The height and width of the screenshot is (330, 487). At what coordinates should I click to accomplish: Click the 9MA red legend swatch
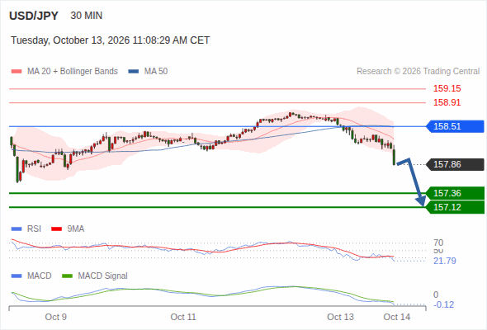pos(56,229)
